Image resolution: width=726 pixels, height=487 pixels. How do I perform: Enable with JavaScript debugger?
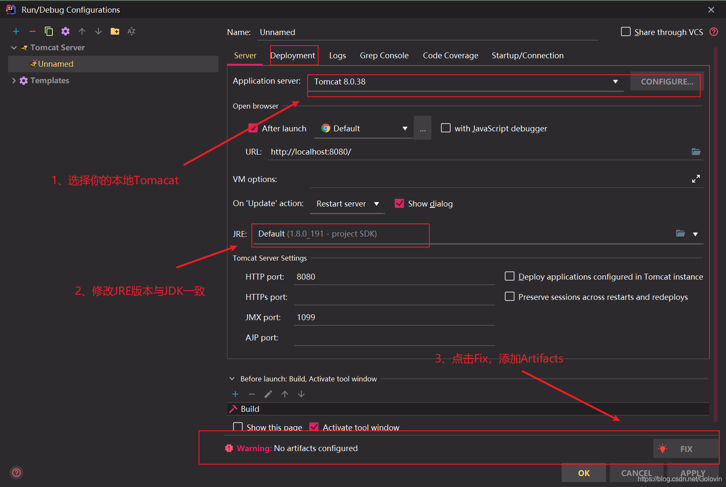[446, 128]
